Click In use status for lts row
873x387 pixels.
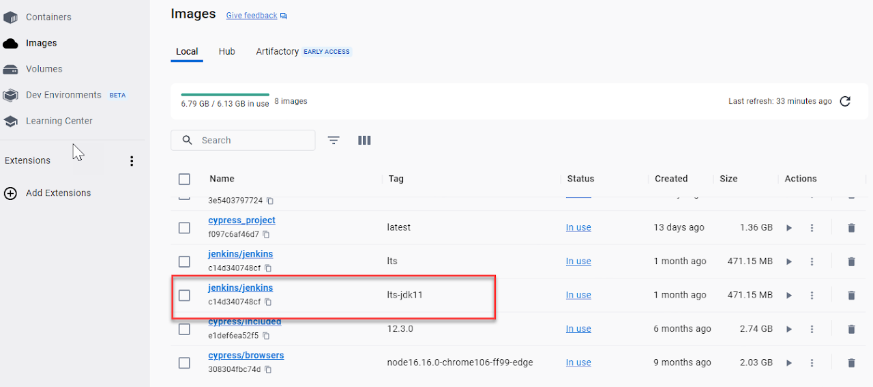[578, 261]
